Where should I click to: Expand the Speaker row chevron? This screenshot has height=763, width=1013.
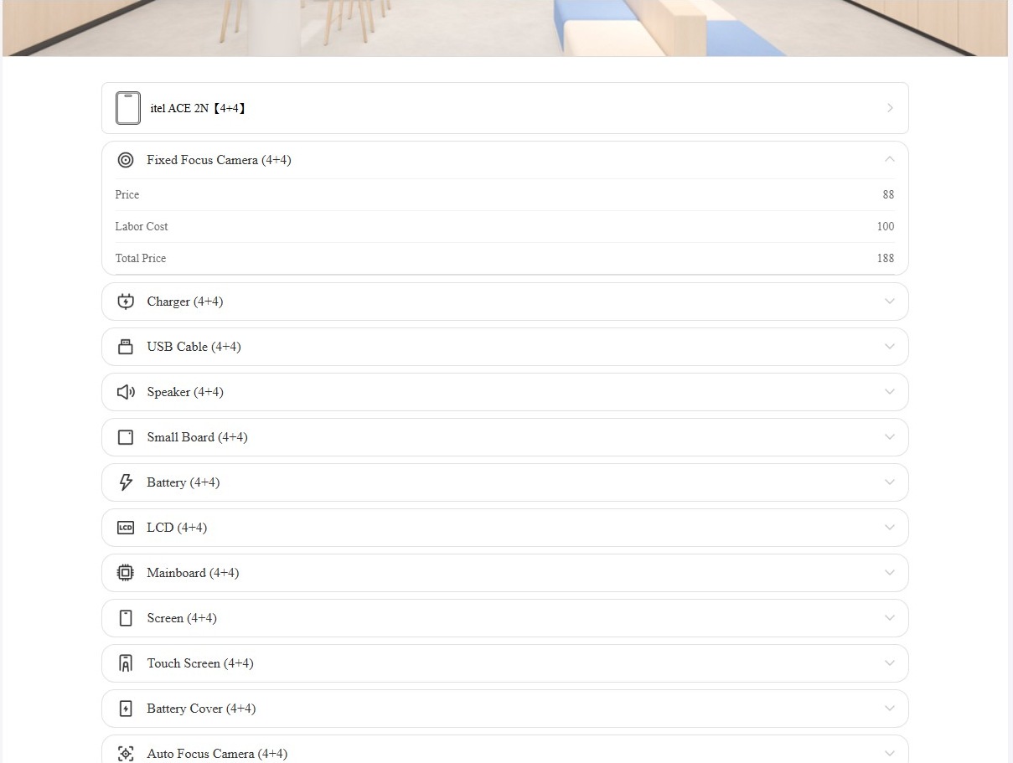coord(890,392)
